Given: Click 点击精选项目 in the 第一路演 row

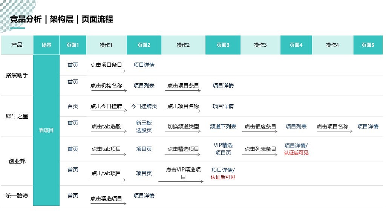Looking at the screenshot, I should click(x=106, y=199).
